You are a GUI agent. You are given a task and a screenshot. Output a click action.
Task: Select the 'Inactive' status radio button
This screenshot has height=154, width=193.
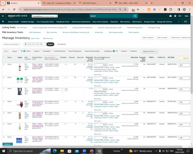(x=32, y=51)
